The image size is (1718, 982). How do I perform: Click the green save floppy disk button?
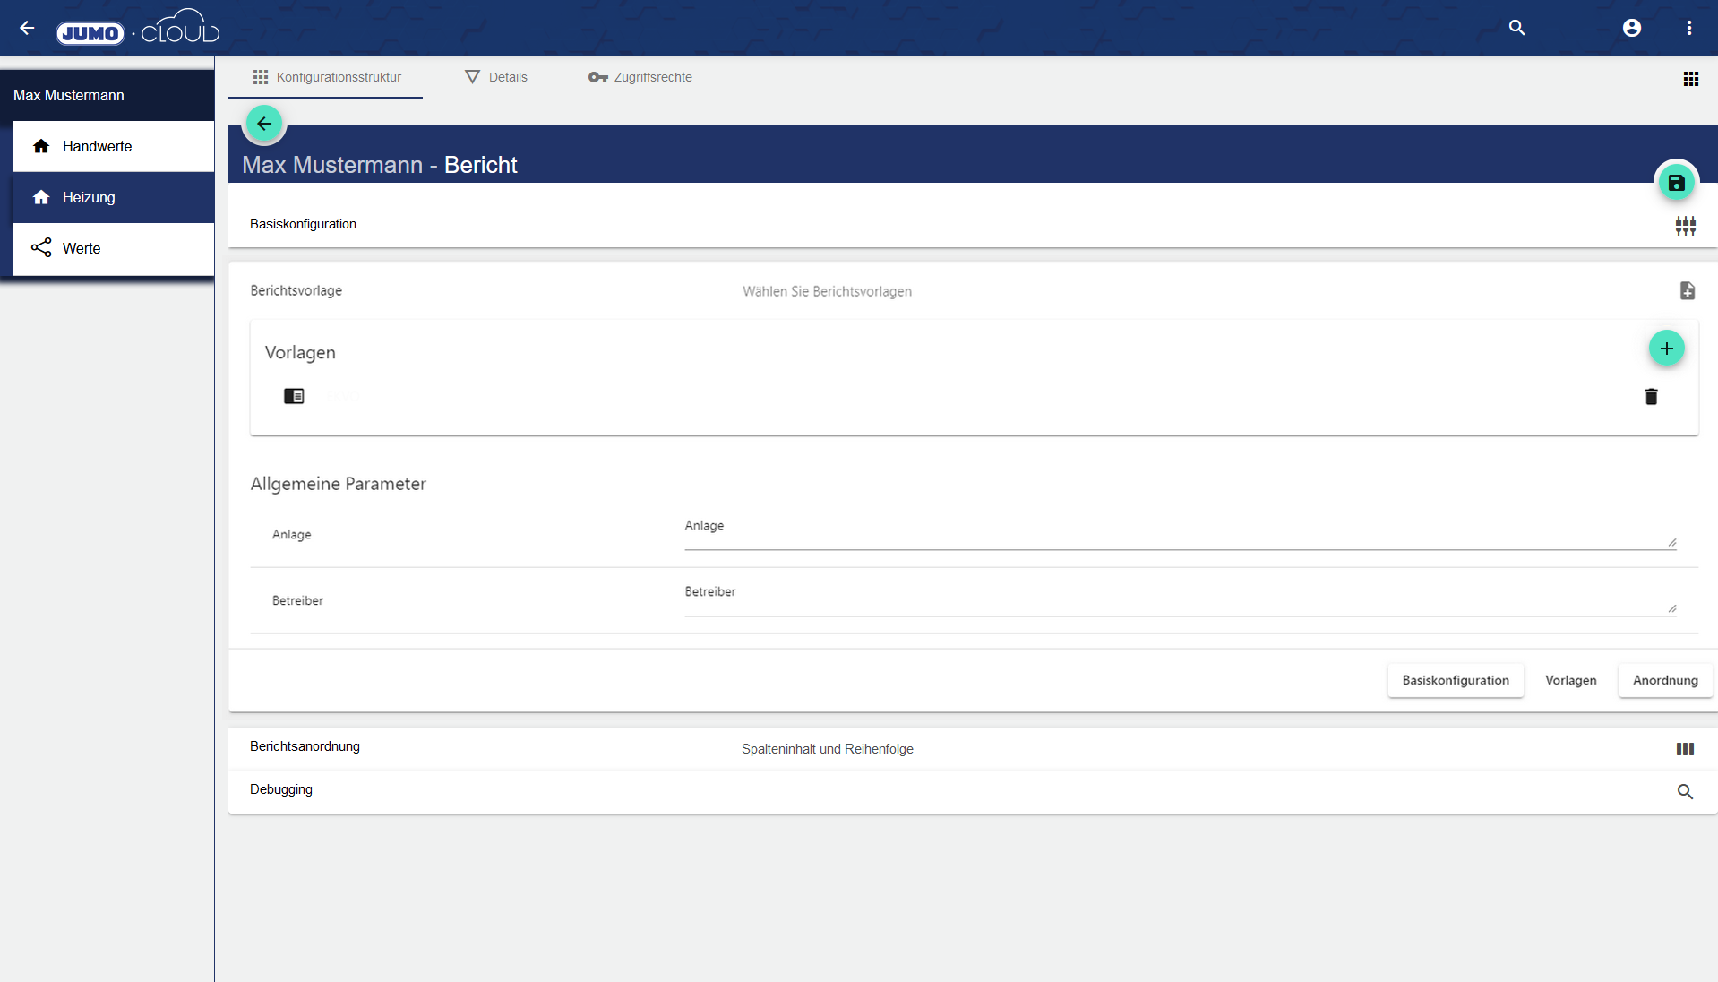click(x=1676, y=184)
